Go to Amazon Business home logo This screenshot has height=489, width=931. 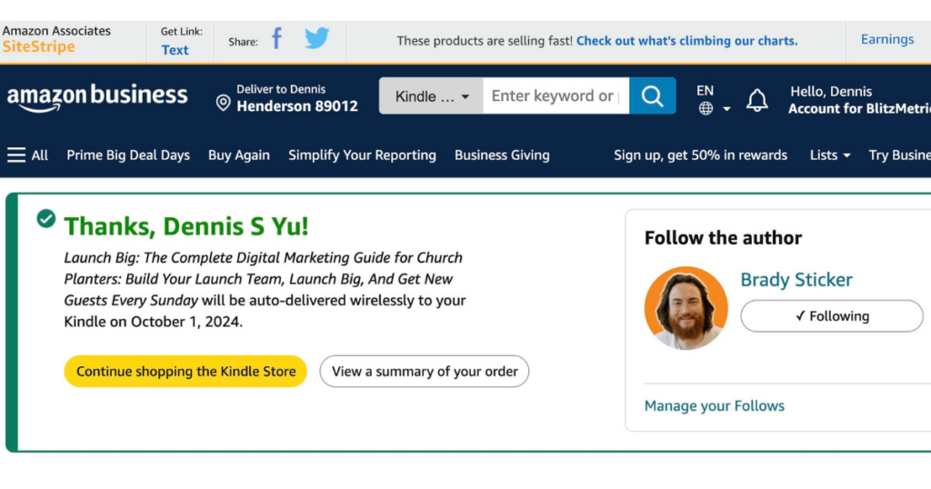97,97
